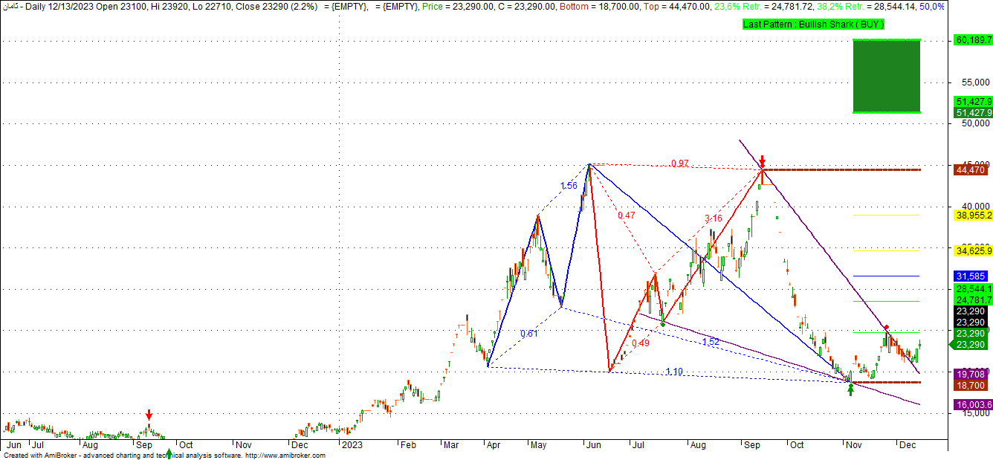Click the 60,189.7 price label

pyautogui.click(x=971, y=39)
